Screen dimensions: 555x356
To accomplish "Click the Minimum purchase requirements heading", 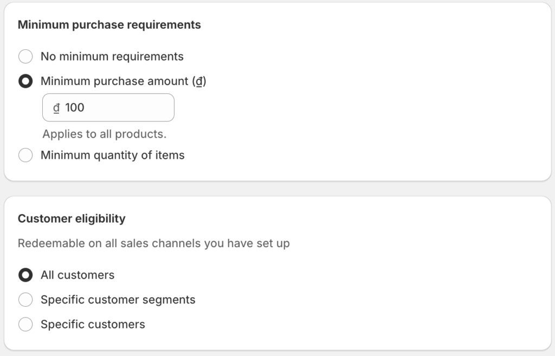I will 109,25.
